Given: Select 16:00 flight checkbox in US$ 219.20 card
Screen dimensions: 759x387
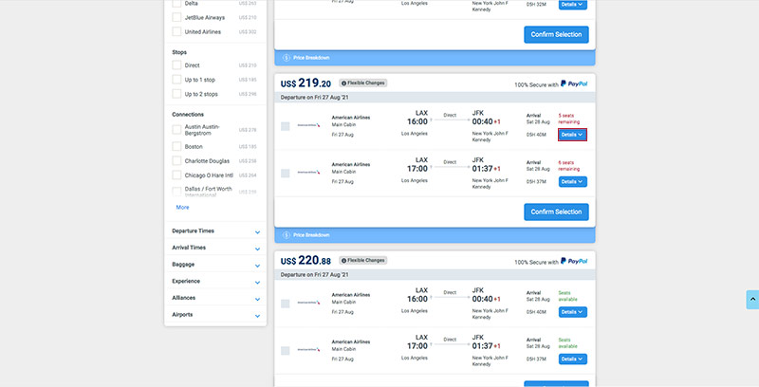Looking at the screenshot, I should pyautogui.click(x=286, y=126).
